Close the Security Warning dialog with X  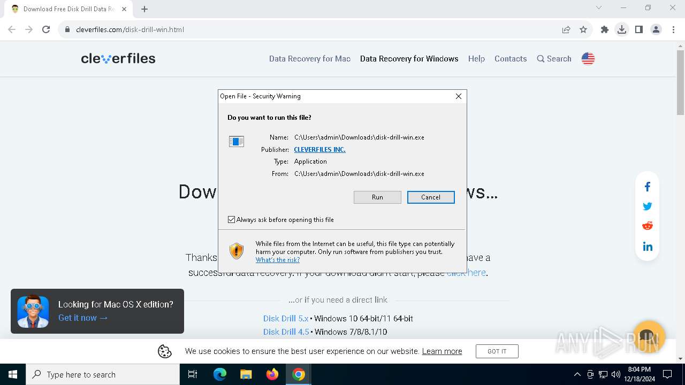point(459,96)
